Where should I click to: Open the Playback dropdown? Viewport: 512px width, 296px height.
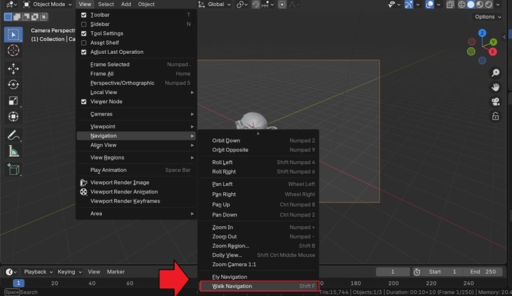pyautogui.click(x=38, y=272)
